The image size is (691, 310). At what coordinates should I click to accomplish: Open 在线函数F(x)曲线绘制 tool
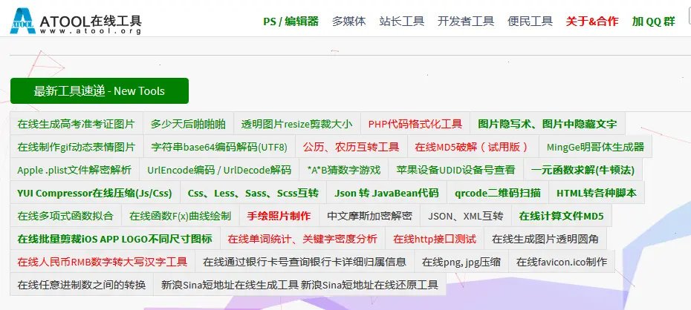[181, 216]
